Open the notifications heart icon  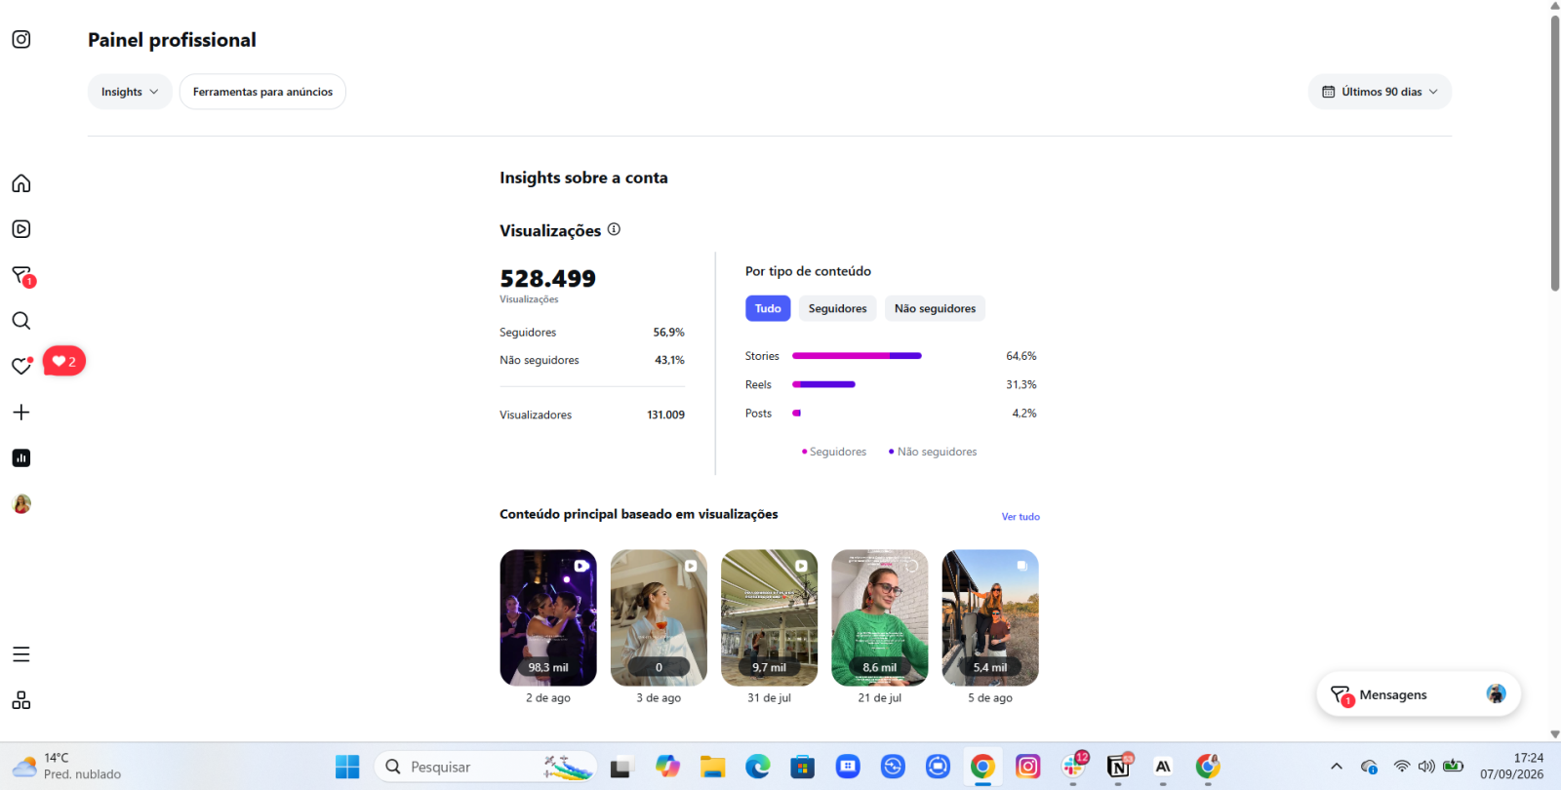[21, 366]
